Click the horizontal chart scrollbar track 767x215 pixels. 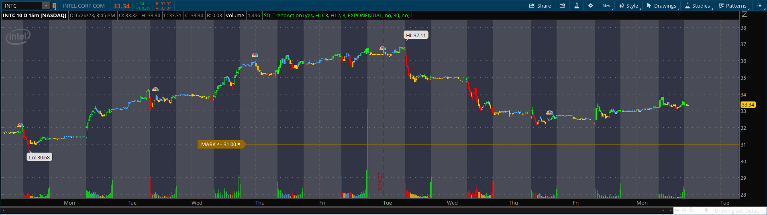point(337,211)
